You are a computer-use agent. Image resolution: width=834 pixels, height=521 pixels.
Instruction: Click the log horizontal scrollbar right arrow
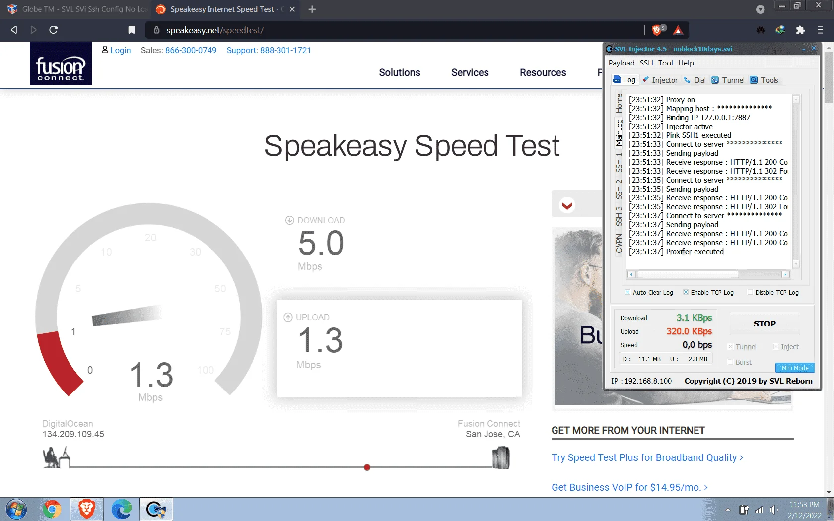coord(785,274)
